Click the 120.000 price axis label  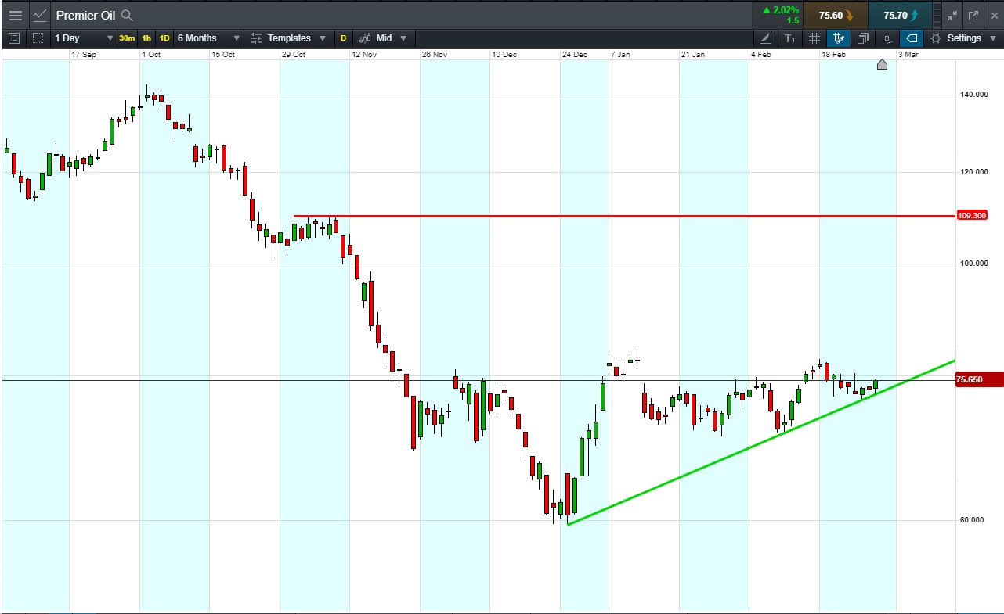[973, 172]
